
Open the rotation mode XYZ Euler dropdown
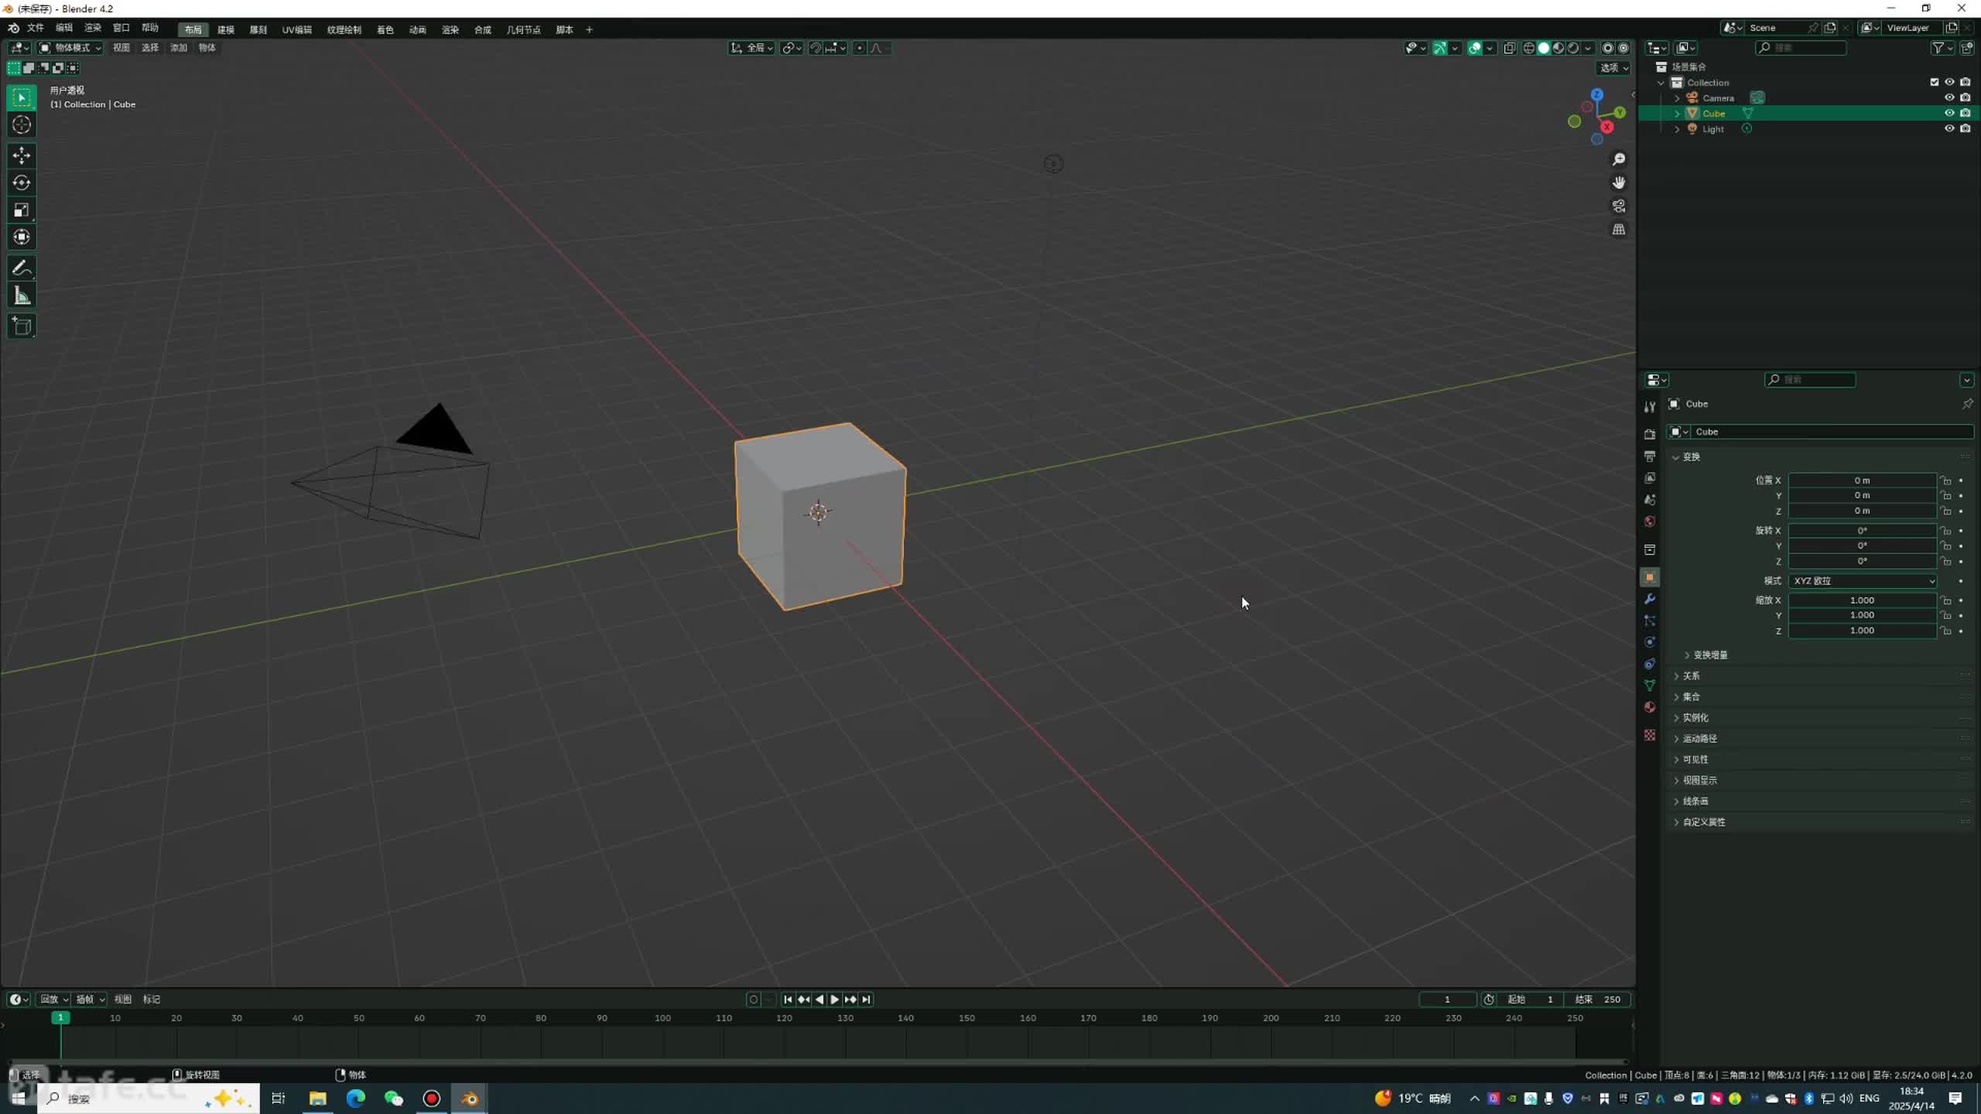point(1862,581)
